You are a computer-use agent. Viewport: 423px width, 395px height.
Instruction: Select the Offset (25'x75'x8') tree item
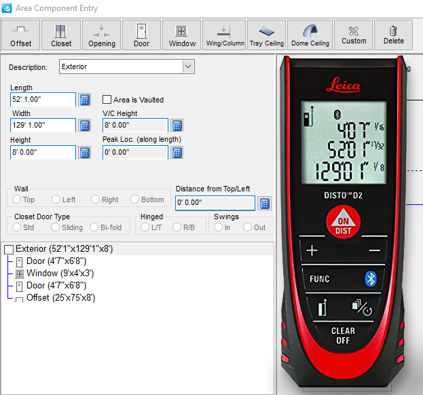(60, 298)
